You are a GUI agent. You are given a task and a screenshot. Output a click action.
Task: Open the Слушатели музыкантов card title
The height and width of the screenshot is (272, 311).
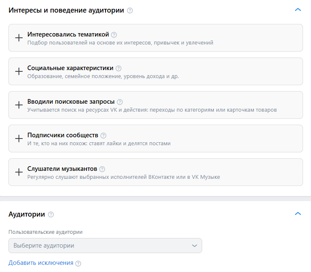click(x=62, y=169)
